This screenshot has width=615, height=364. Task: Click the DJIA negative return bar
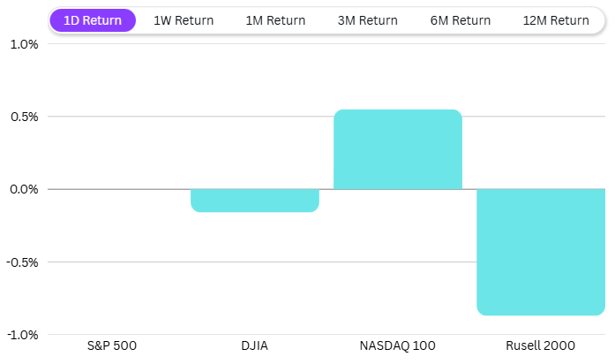point(255,201)
